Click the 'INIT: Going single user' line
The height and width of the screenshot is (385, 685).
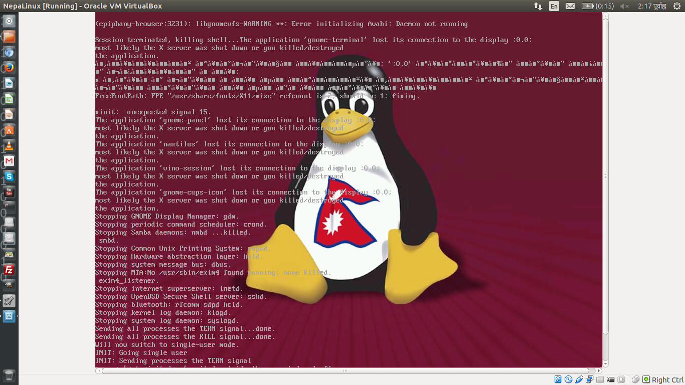click(x=141, y=353)
